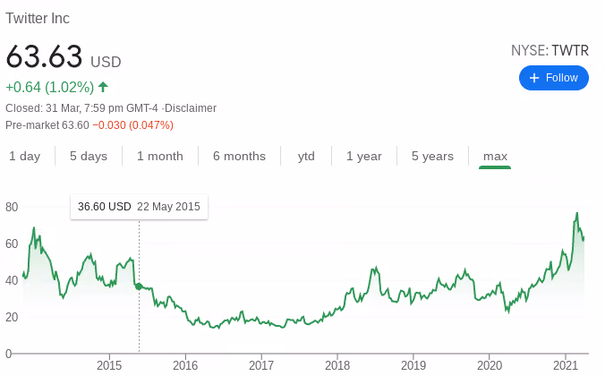Click the USD currency label beside price
The height and width of the screenshot is (376, 605).
click(x=106, y=62)
